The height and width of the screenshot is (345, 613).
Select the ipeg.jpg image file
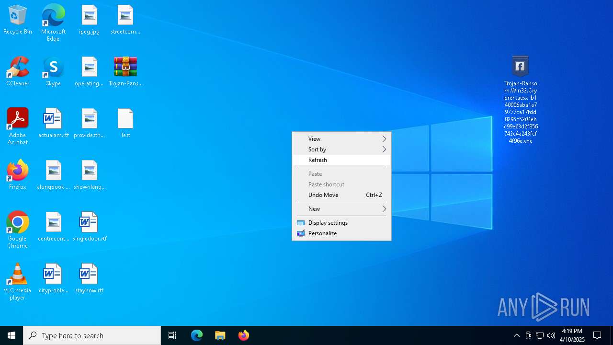(x=90, y=20)
